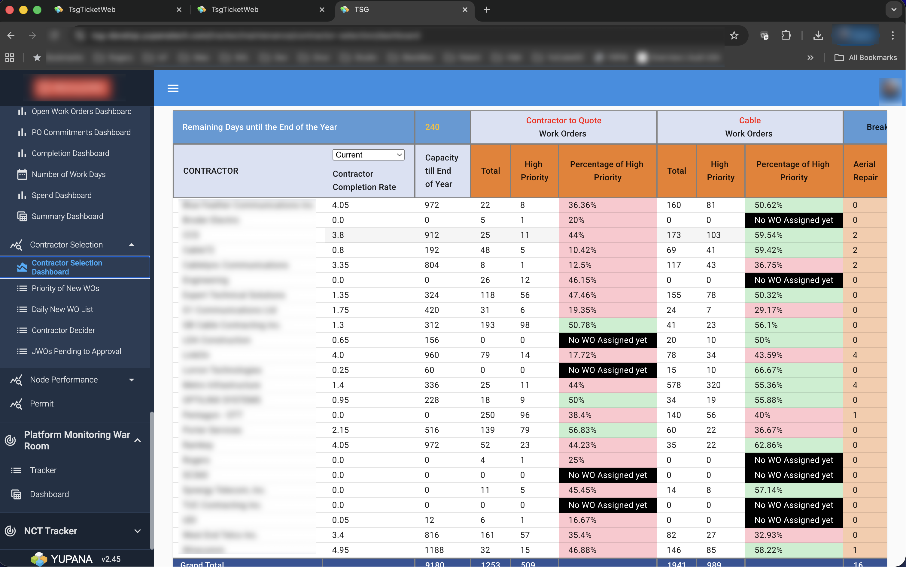Collapse the Contractor Selection section
This screenshot has height=567, width=906.
point(131,245)
